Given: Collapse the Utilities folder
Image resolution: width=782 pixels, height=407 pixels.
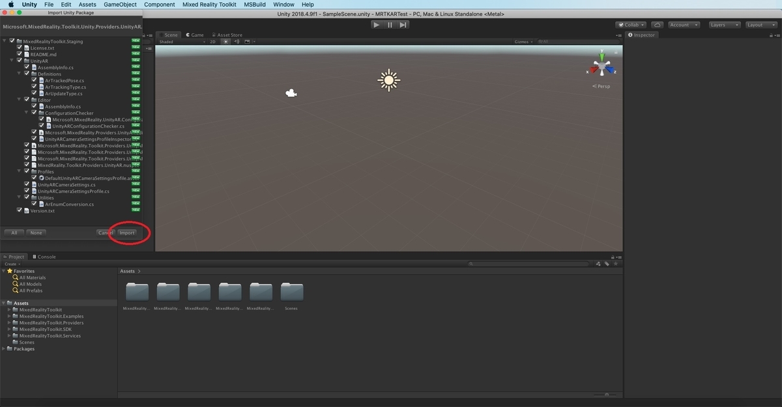Looking at the screenshot, I should 20,197.
